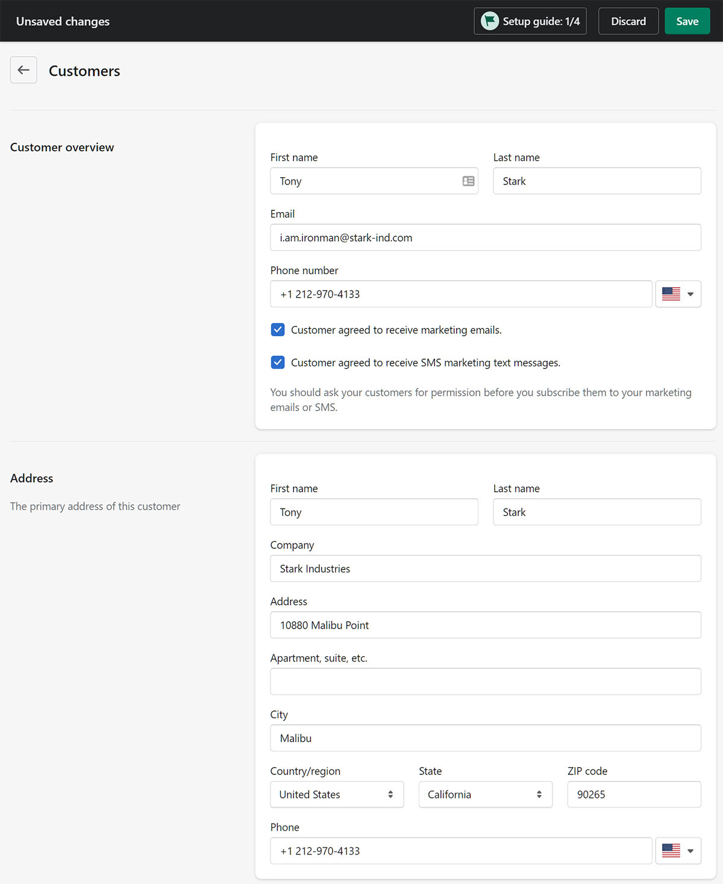The height and width of the screenshot is (884, 723).
Task: Click 'Customer agreed to receive SMS marketing' label
Action: (x=425, y=363)
